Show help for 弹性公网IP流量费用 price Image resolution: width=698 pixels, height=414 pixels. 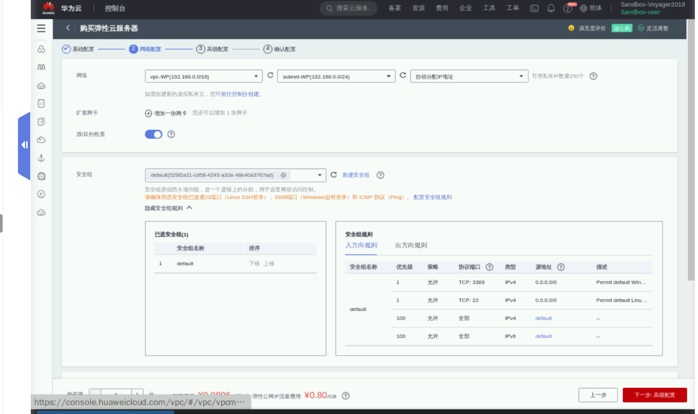click(x=346, y=396)
